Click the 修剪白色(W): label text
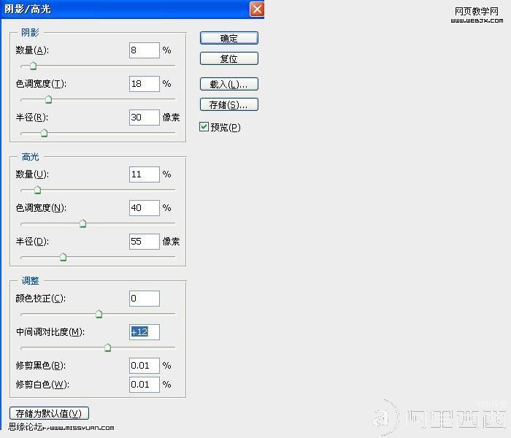511x438 pixels. 42,385
